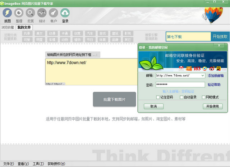This screenshot has width=230, height=167.
Task: Toggle the 网吧模式 checkbox
Action: [x=204, y=97]
